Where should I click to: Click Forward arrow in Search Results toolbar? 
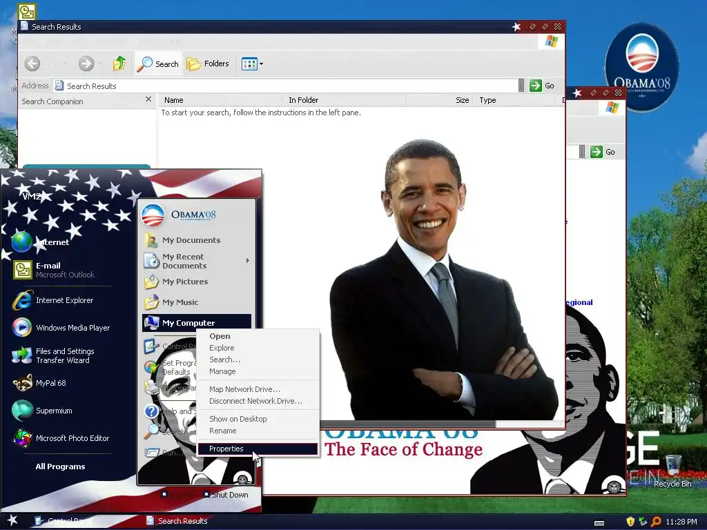(86, 63)
